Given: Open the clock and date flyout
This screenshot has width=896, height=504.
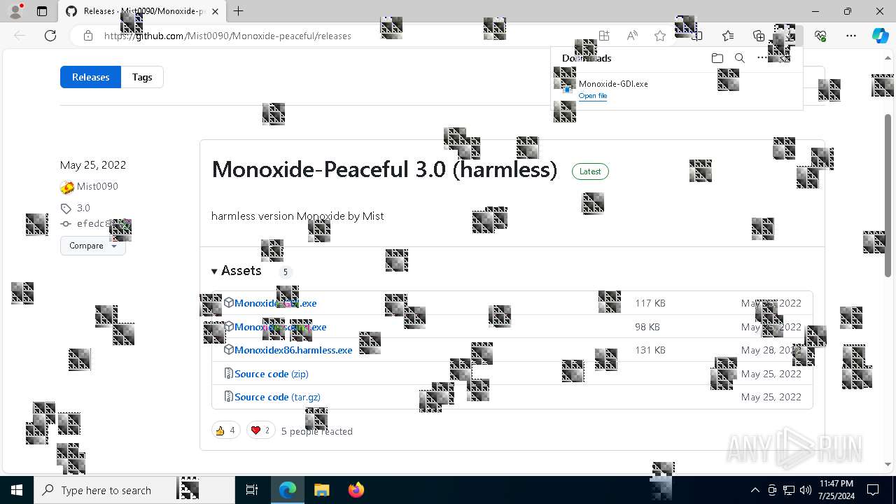Looking at the screenshot, I should click(x=836, y=490).
